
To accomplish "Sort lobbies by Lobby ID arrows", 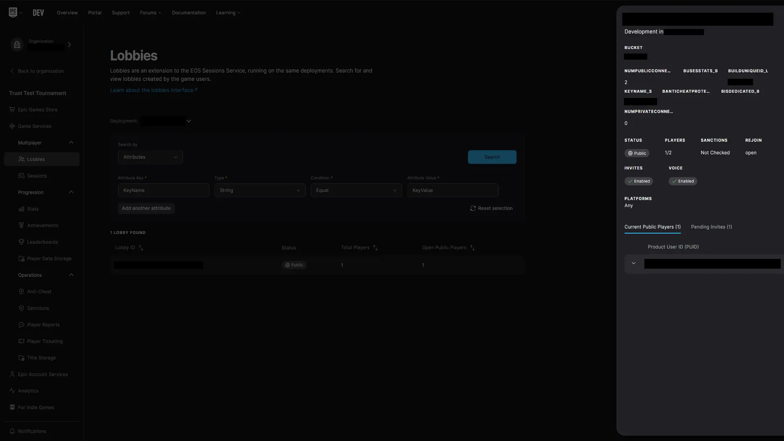I will coord(141,248).
